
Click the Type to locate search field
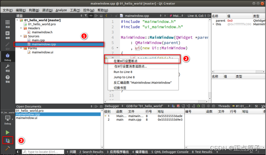click(x=43, y=152)
